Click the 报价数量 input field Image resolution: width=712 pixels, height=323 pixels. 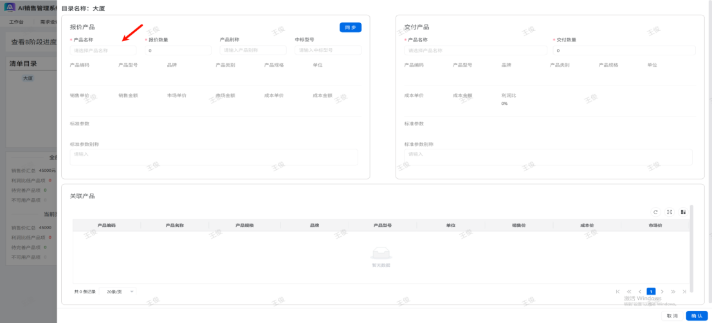coord(179,50)
